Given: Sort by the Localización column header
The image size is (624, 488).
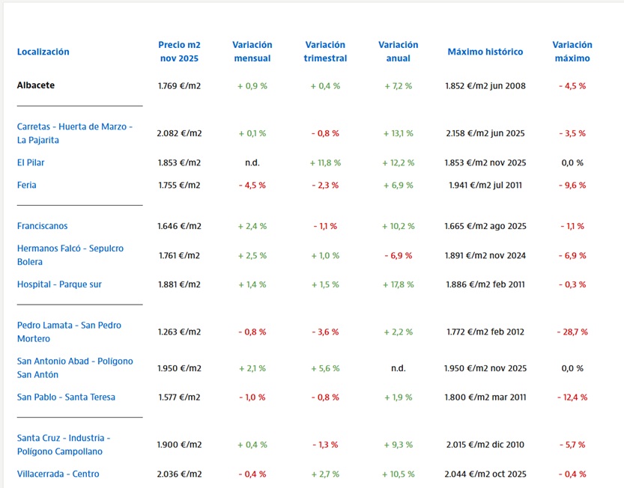Looking at the screenshot, I should [x=43, y=52].
